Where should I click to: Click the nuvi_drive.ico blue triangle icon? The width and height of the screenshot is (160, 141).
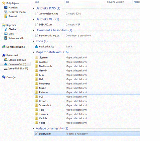point(36,46)
